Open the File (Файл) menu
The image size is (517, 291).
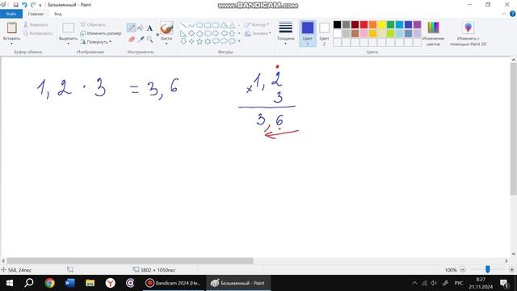11,14
